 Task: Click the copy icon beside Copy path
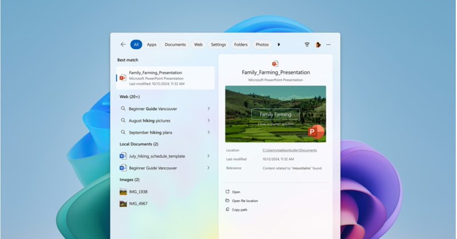tap(227, 209)
